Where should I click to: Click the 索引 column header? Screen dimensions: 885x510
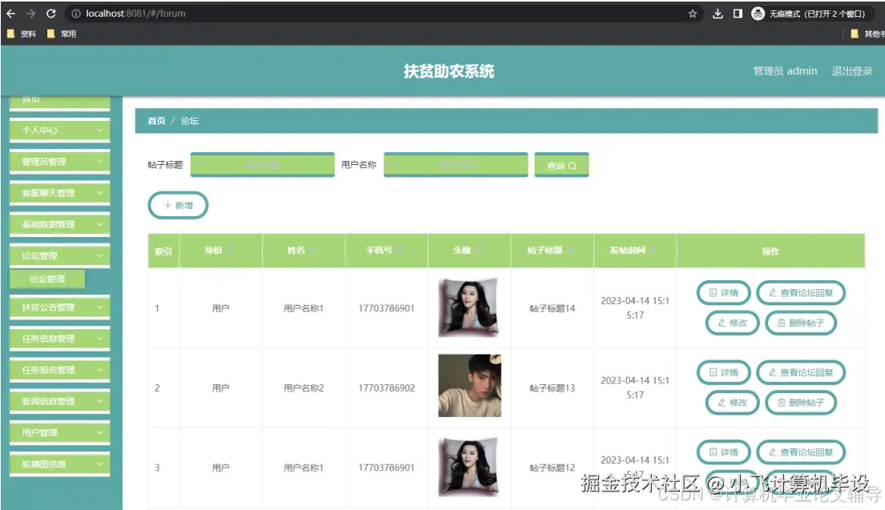(x=163, y=251)
